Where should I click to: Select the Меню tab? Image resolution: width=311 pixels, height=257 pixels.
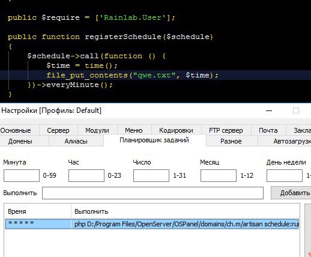134,130
